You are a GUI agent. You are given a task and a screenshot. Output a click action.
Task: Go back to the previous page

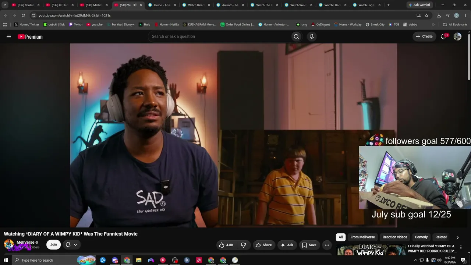coord(6,15)
